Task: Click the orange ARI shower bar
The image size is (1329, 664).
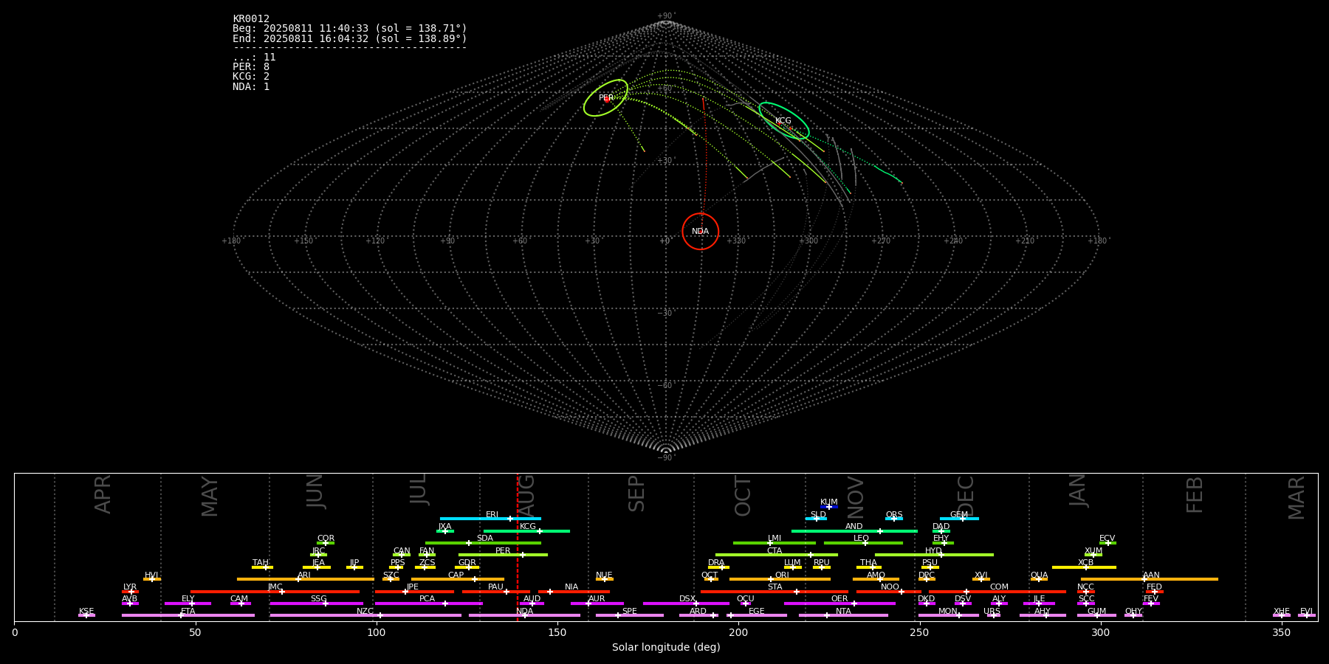Action: point(306,579)
